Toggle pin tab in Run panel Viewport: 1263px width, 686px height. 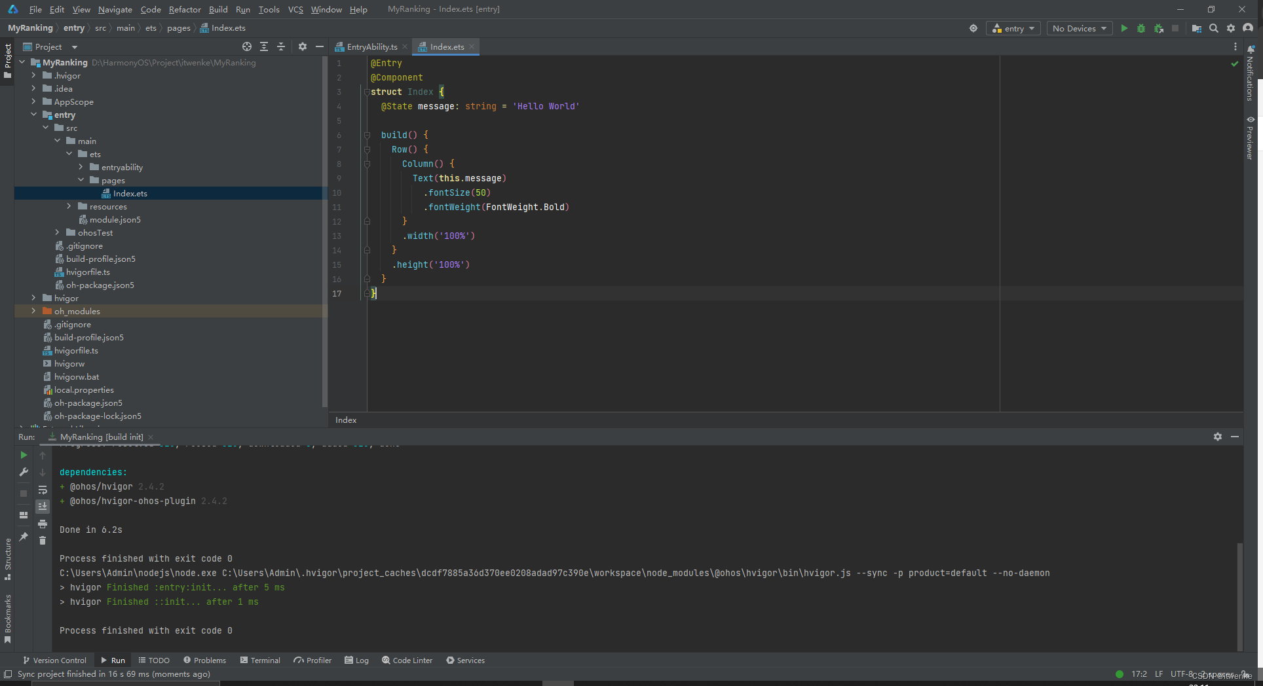pos(24,537)
